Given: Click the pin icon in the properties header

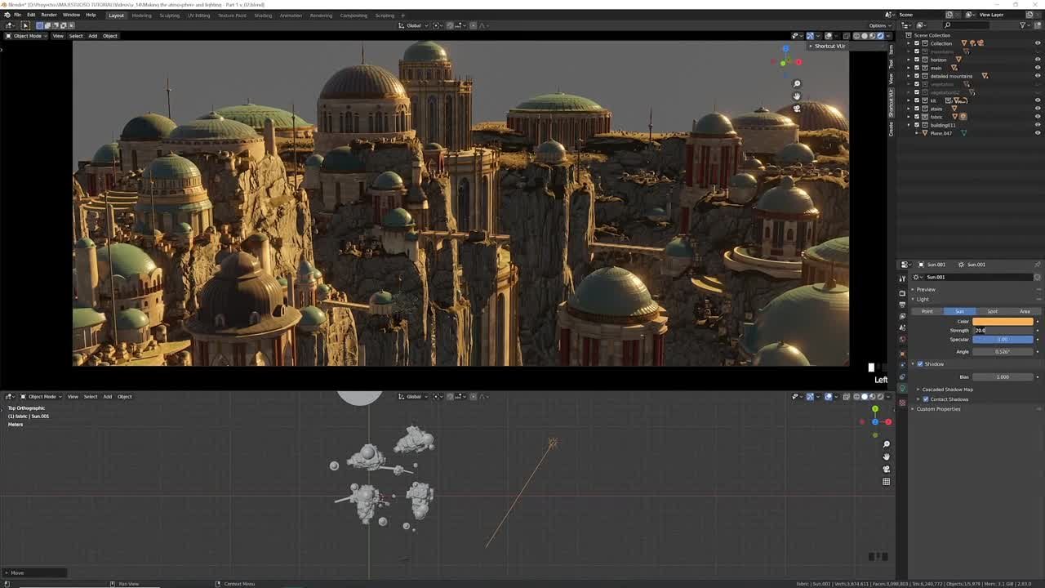Looking at the screenshot, I should pyautogui.click(x=1038, y=265).
